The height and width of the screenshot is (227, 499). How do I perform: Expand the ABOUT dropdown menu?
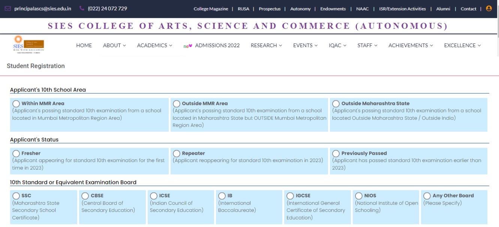point(114,45)
